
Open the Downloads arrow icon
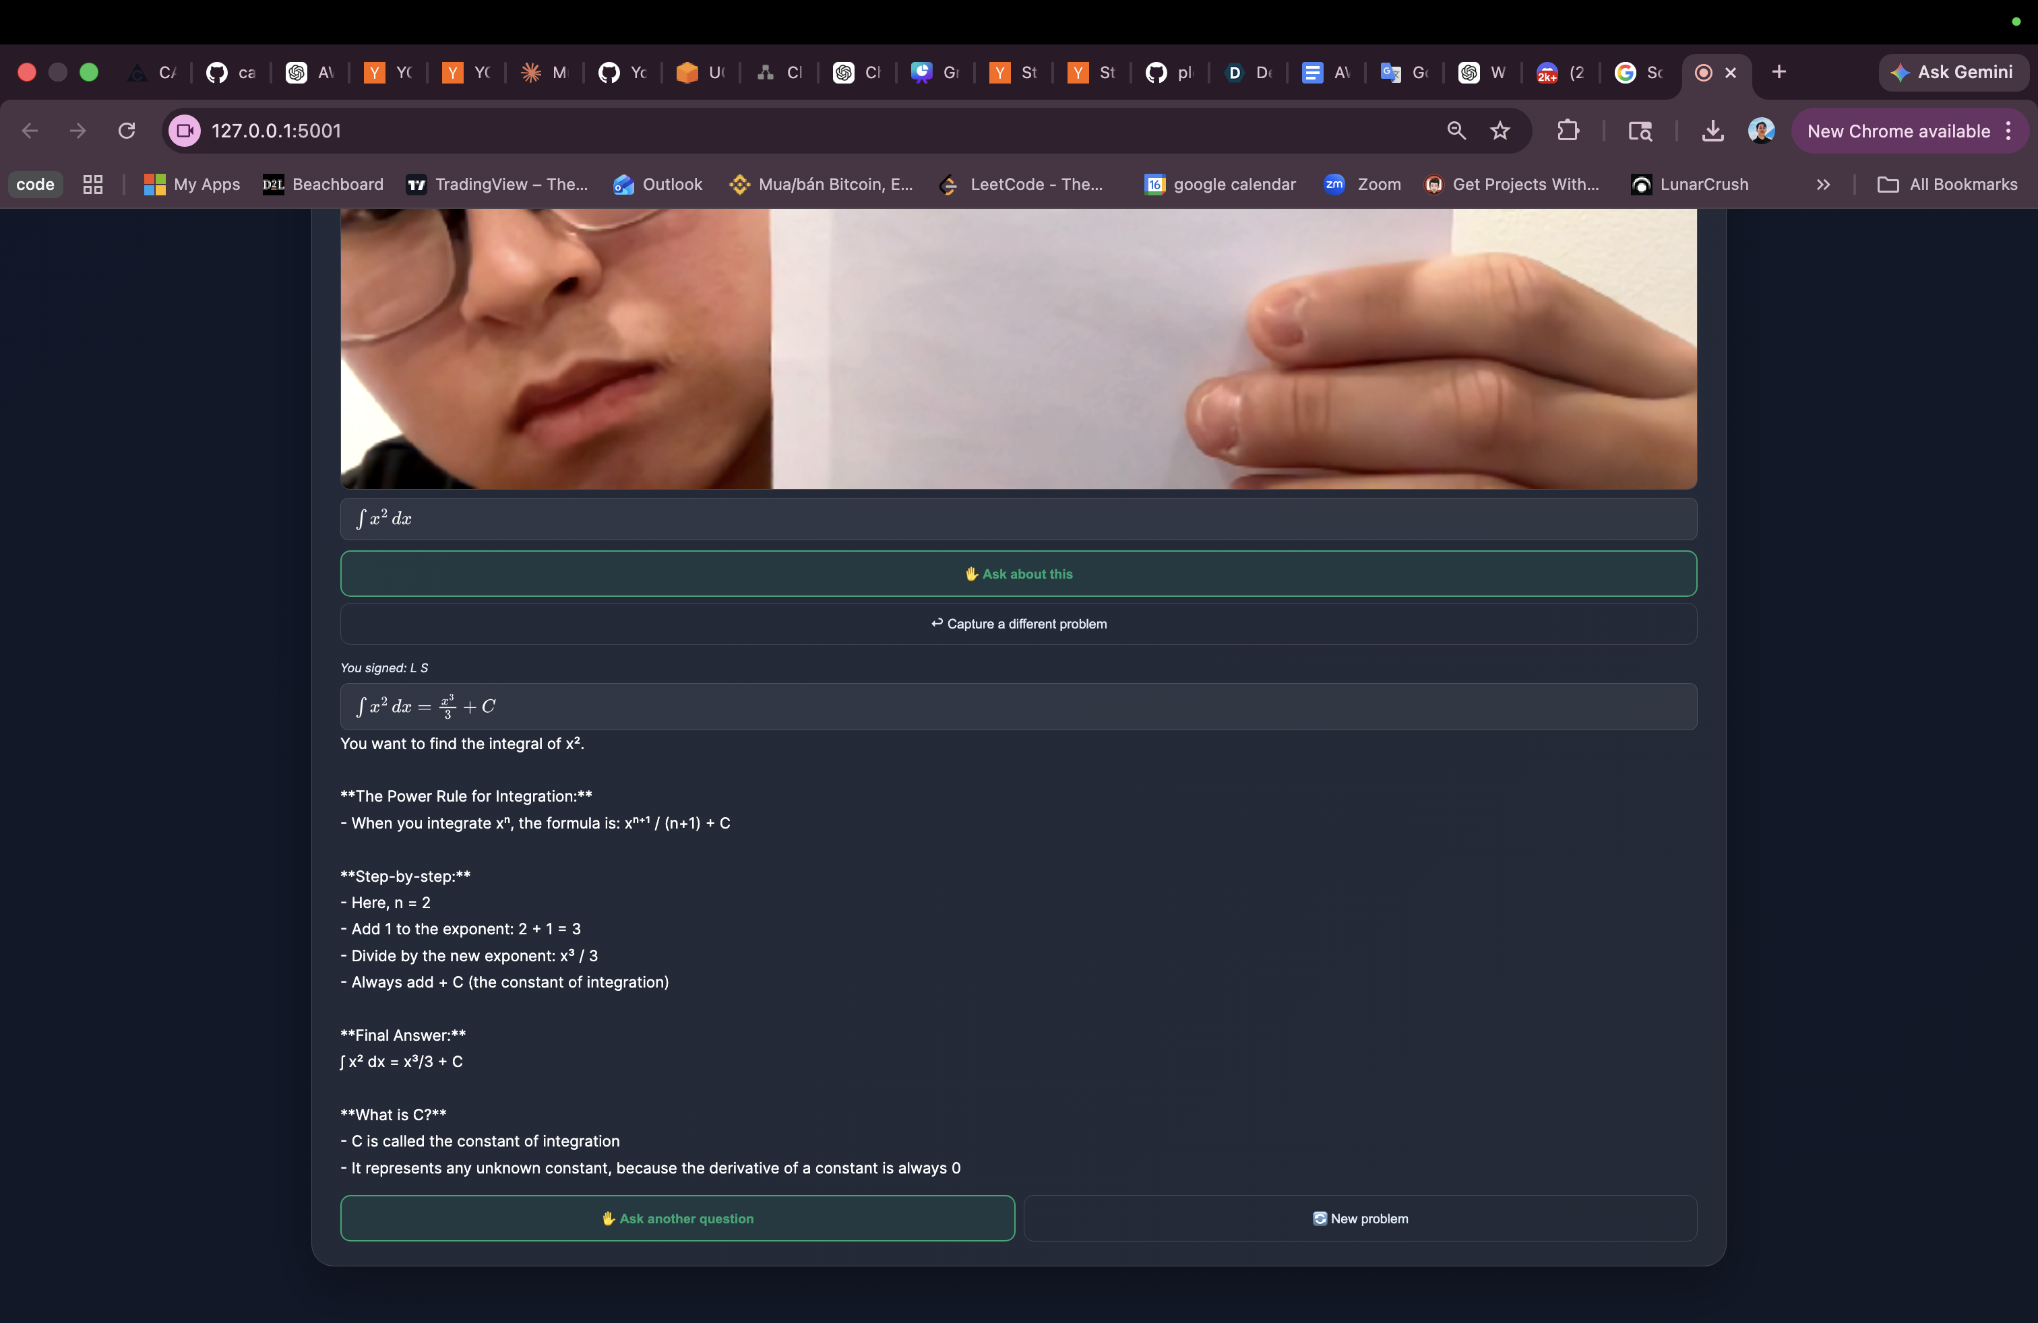tap(1712, 131)
